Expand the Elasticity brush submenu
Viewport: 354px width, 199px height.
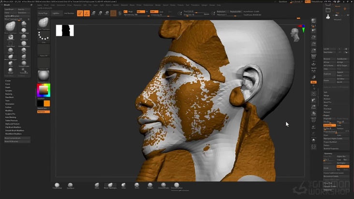tap(9, 94)
